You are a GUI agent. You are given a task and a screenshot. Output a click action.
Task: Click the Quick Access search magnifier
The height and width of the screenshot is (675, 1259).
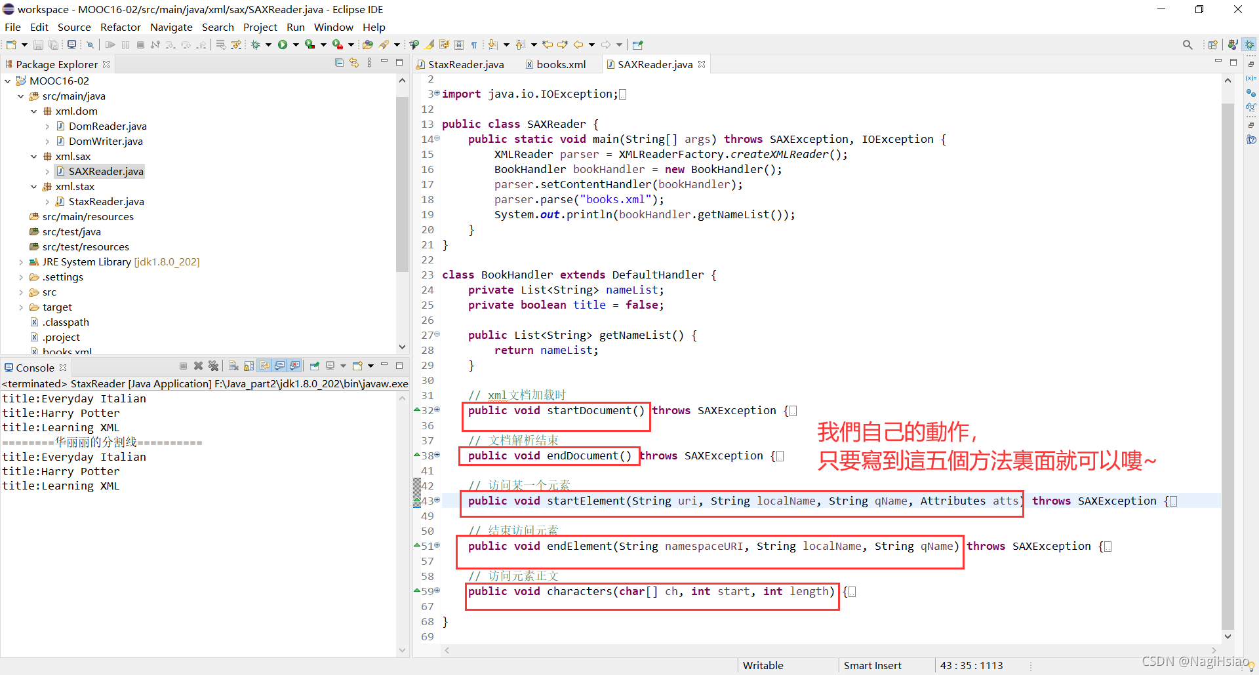pos(1188,45)
